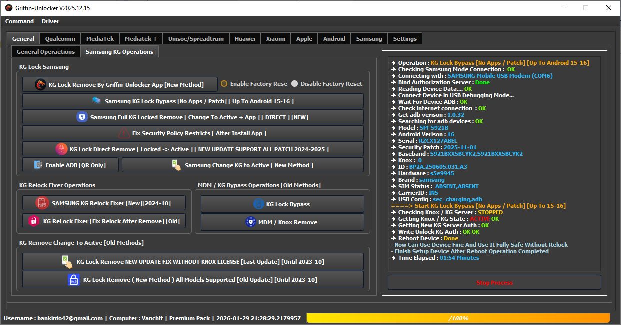Image resolution: width=621 pixels, height=325 pixels.
Task: Click the blue round icon on KG Lock Bypass
Action: pyautogui.click(x=258, y=204)
